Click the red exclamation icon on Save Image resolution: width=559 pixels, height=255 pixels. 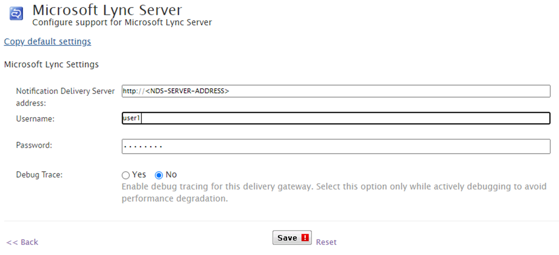tap(305, 238)
